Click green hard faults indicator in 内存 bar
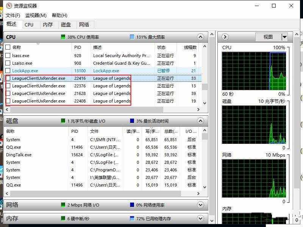Viewport: 303px width, 227px height. [63, 219]
